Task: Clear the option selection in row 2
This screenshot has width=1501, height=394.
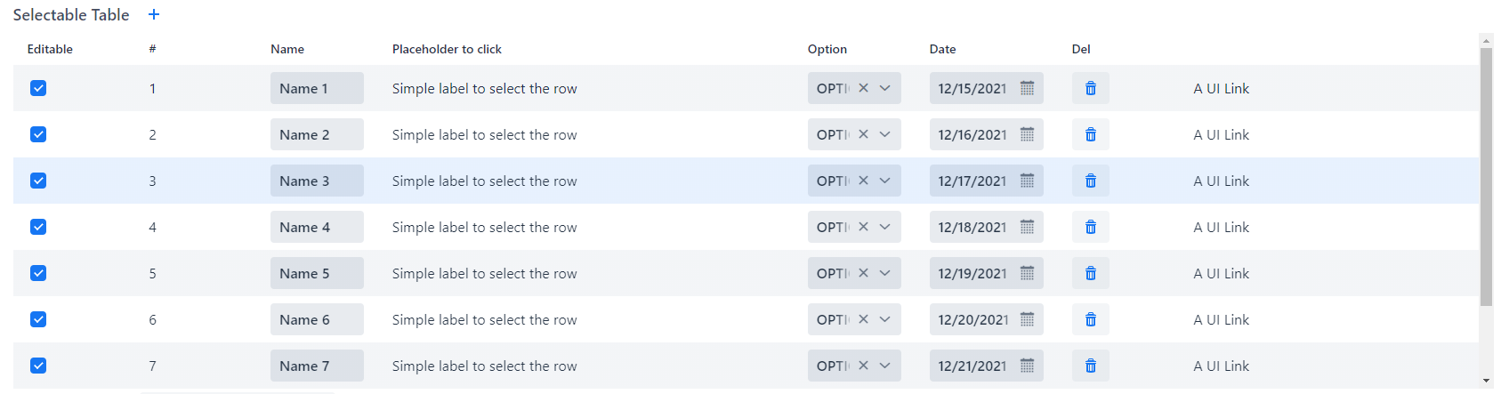Action: point(863,134)
